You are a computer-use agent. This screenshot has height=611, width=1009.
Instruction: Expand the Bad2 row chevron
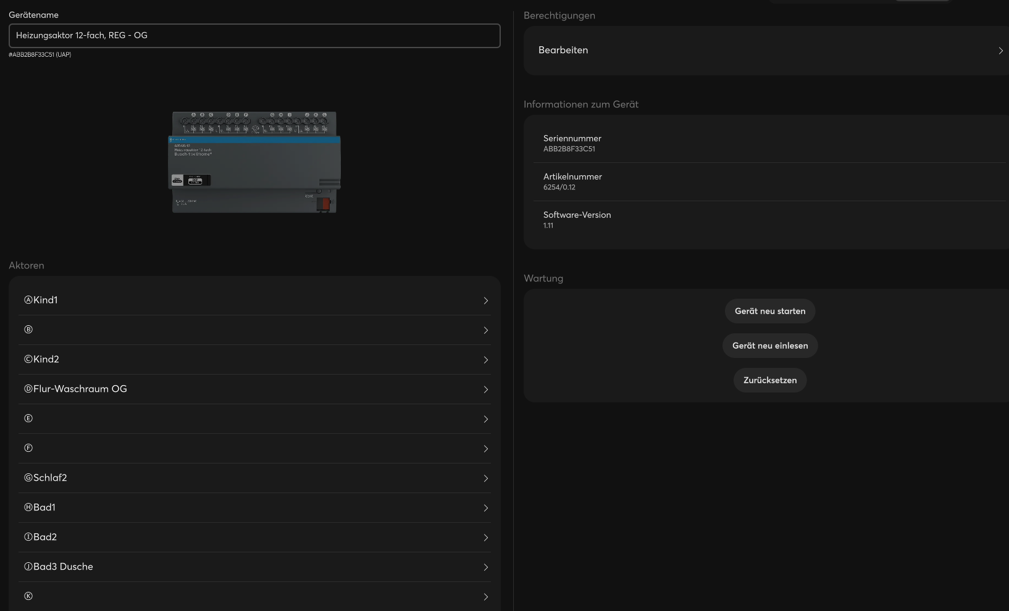pos(486,538)
